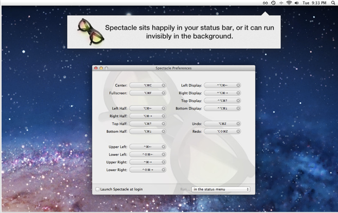This screenshot has width=338, height=213.
Task: Edit the Center shortcut field
Action: pyautogui.click(x=148, y=85)
